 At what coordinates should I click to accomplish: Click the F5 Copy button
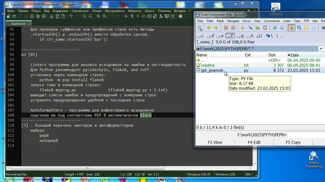pos(293,142)
